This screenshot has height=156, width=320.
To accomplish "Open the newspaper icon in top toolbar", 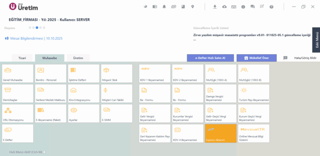I will coord(155,7).
